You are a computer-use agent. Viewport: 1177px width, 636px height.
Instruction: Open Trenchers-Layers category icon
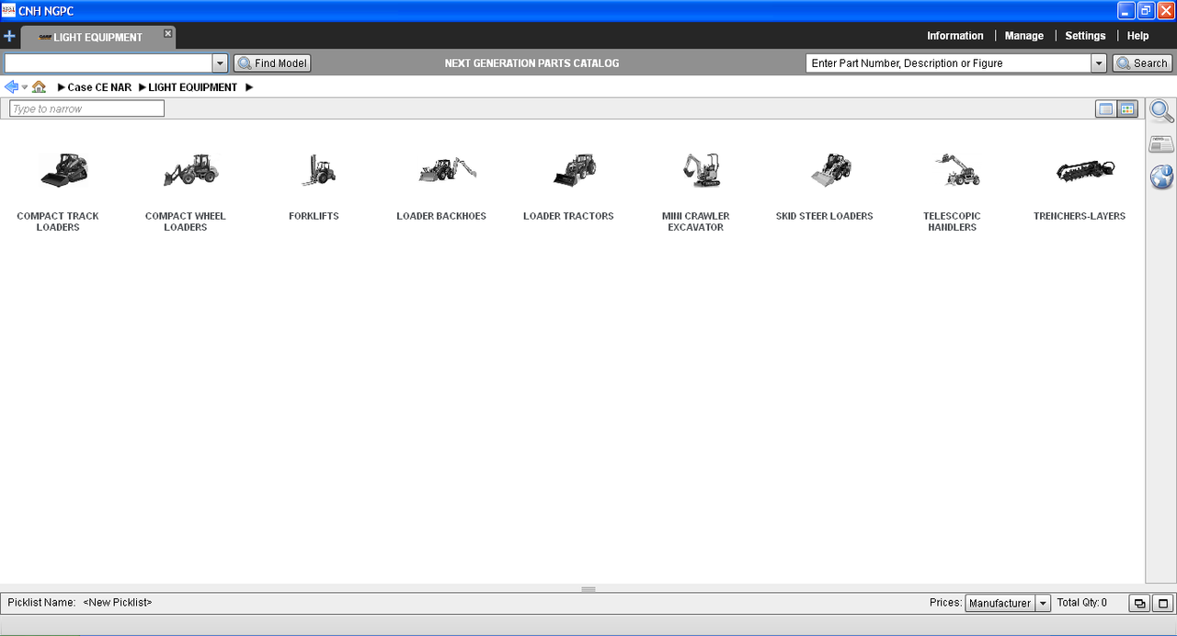point(1086,170)
